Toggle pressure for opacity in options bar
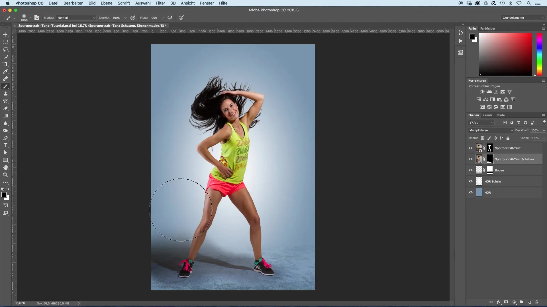The image size is (547, 307). (133, 18)
